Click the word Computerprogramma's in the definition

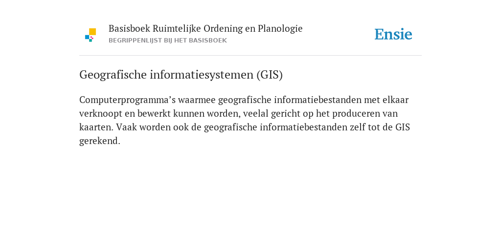tap(128, 100)
